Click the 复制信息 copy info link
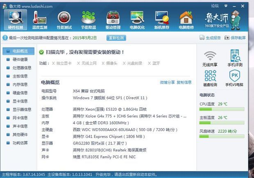 (184, 82)
